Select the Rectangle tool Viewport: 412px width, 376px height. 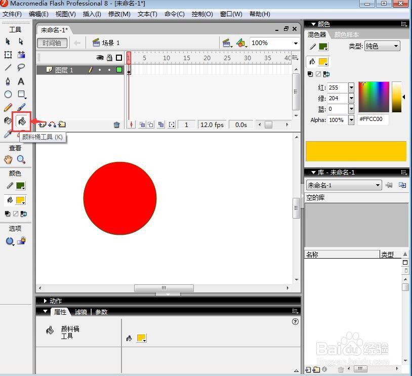(x=22, y=94)
